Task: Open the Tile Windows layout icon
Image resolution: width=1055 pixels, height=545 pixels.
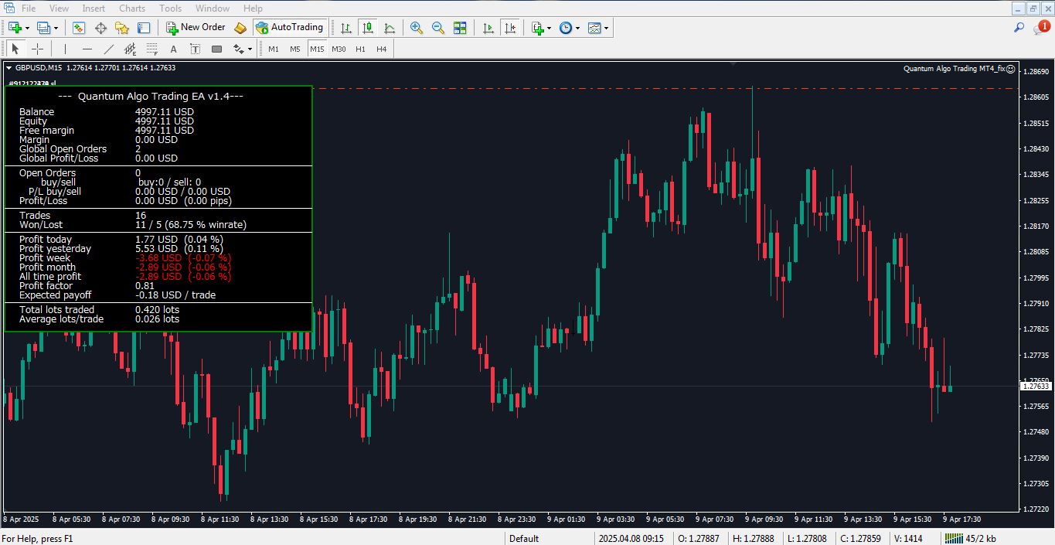Action: [x=460, y=28]
